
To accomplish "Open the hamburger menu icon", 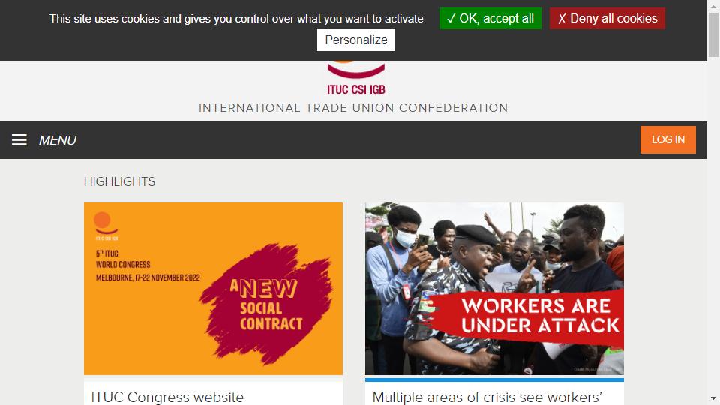I will 19,140.
